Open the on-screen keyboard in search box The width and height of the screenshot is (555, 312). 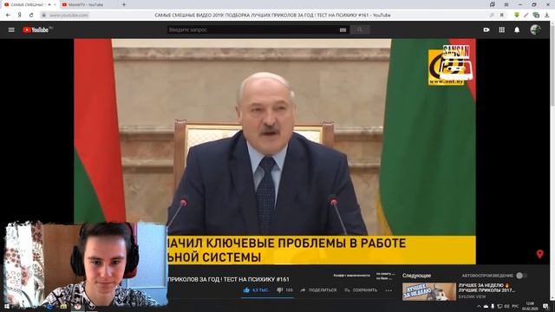pos(343,30)
